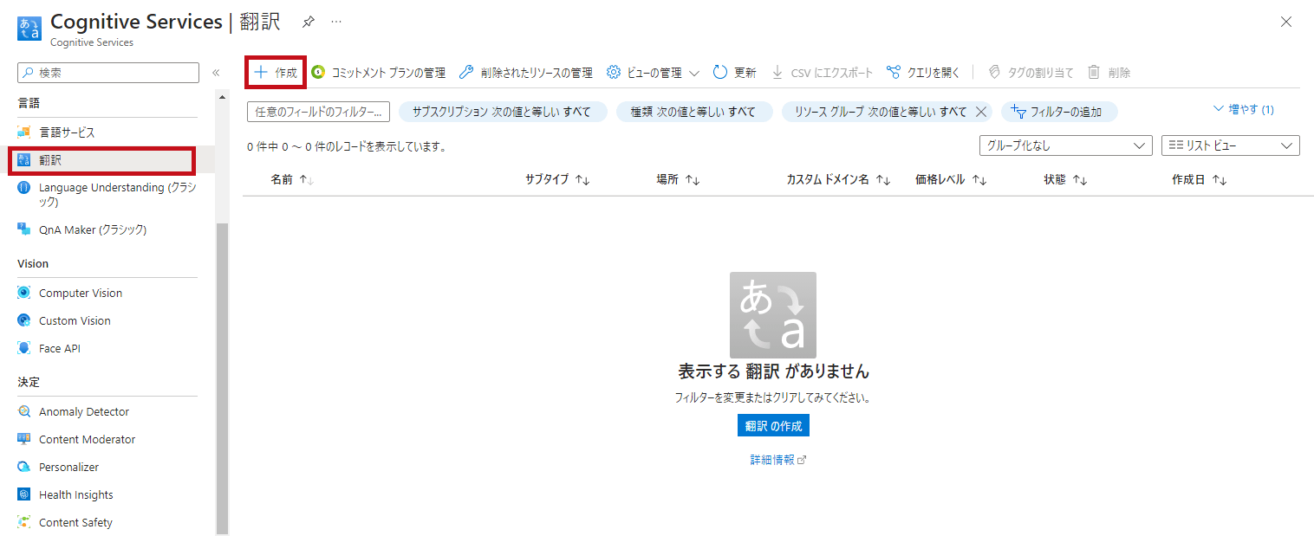Sort by 価格レベル column
Viewport: 1314px width, 536px height.
(x=951, y=179)
